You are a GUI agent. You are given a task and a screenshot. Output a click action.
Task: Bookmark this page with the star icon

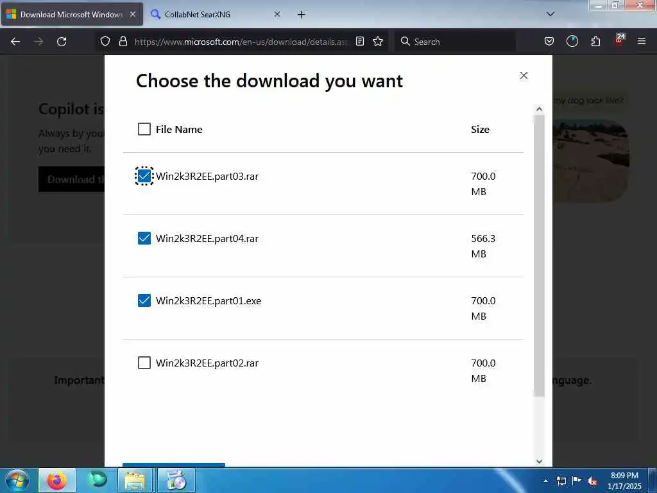click(x=378, y=41)
